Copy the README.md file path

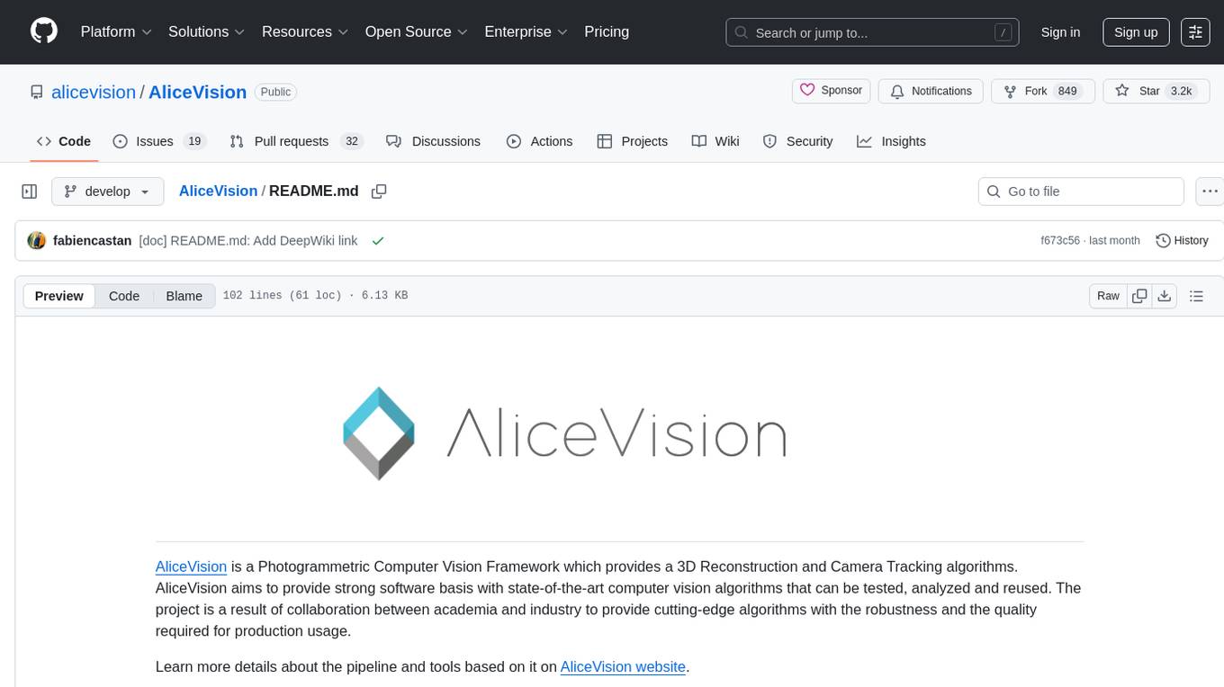click(x=379, y=192)
